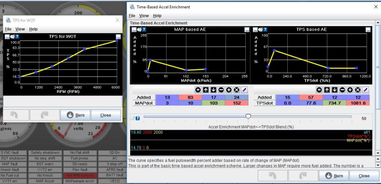The image size is (381, 184).
Task: Open Help menu in Time-Based Accel Enrichment
Action: [157, 15]
